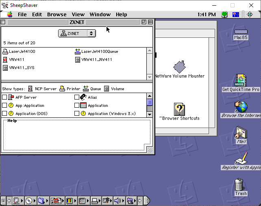Image resolution: width=261 pixels, height=206 pixels.
Task: Select the LaserJet4100Queue queue item
Action: pyautogui.click(x=96, y=52)
